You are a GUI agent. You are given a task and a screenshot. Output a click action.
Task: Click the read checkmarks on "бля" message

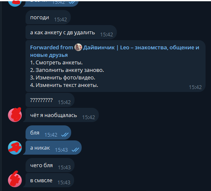(x=65, y=135)
